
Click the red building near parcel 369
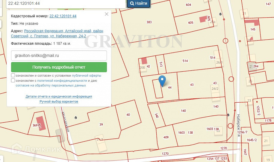point(41,124)
